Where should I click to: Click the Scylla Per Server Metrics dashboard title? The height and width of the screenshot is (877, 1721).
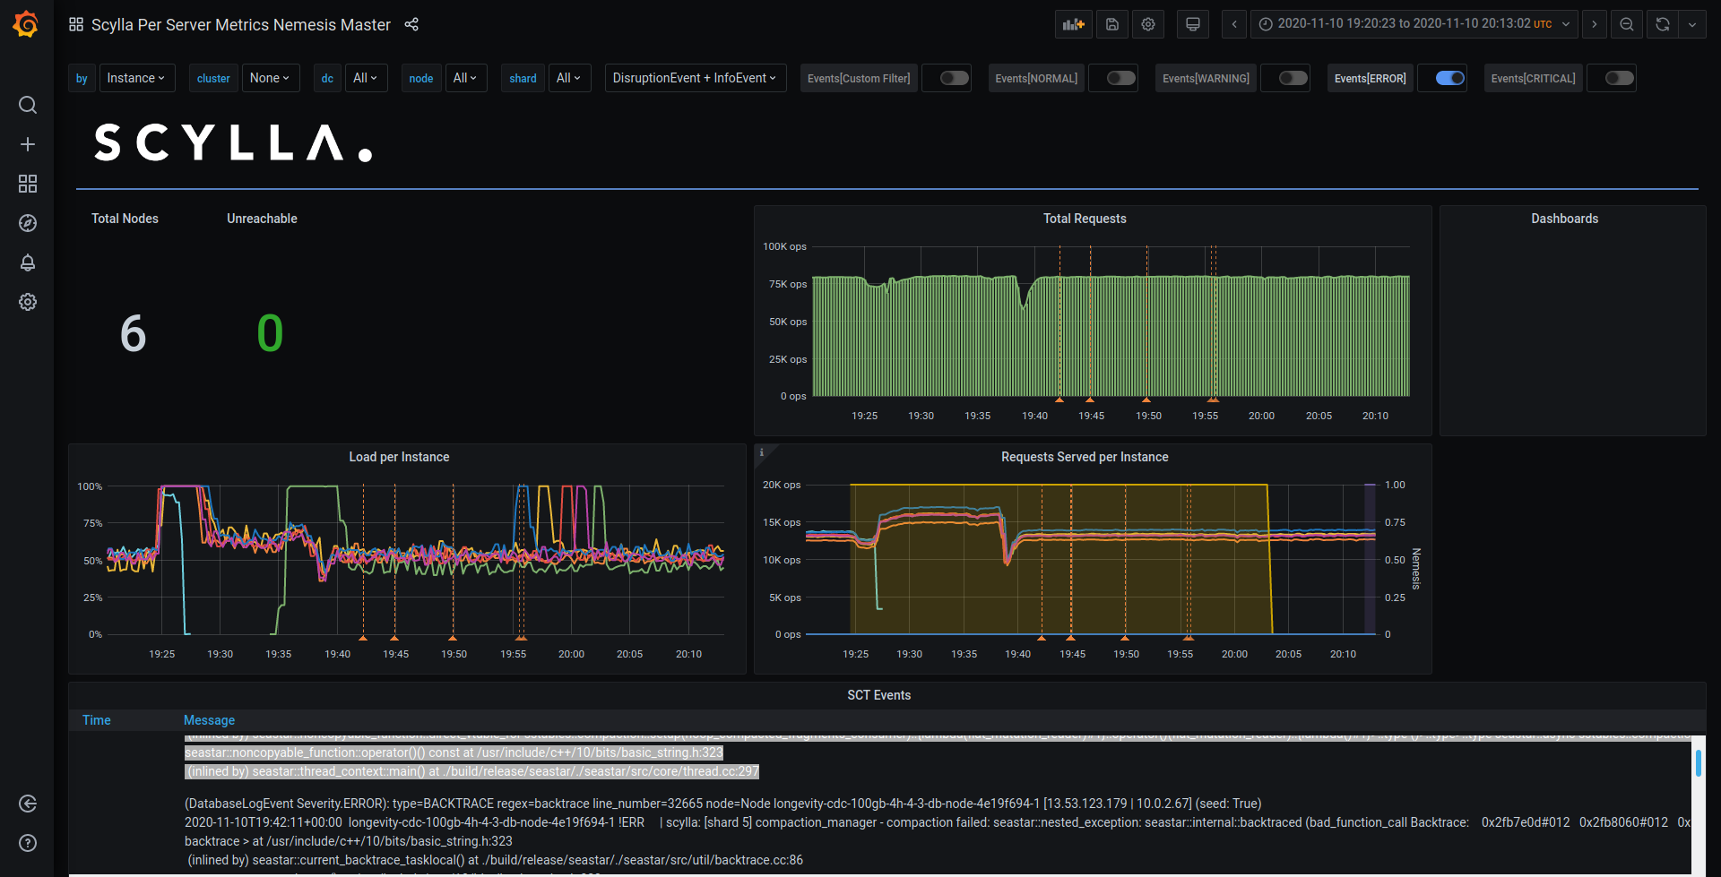[240, 24]
